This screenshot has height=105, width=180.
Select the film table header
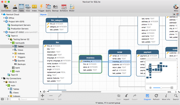point(57,42)
